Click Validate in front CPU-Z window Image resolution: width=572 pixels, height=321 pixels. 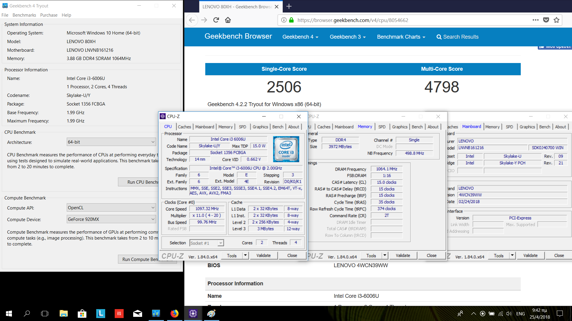264,255
